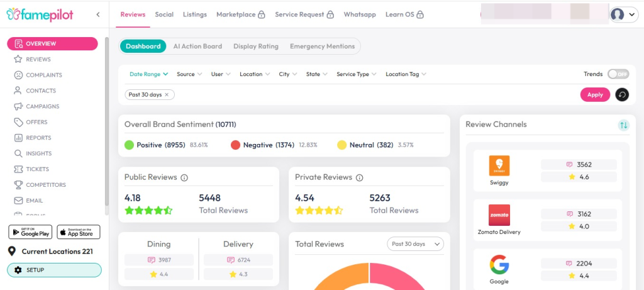Click the Download on the App Store badge
Screen dimensions: 644x290
(x=79, y=232)
